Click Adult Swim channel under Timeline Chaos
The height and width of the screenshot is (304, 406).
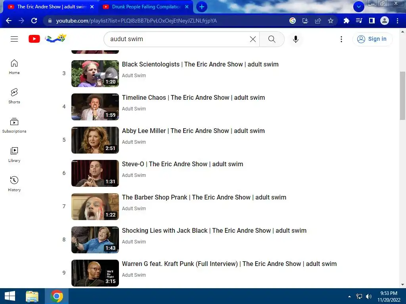(x=134, y=109)
